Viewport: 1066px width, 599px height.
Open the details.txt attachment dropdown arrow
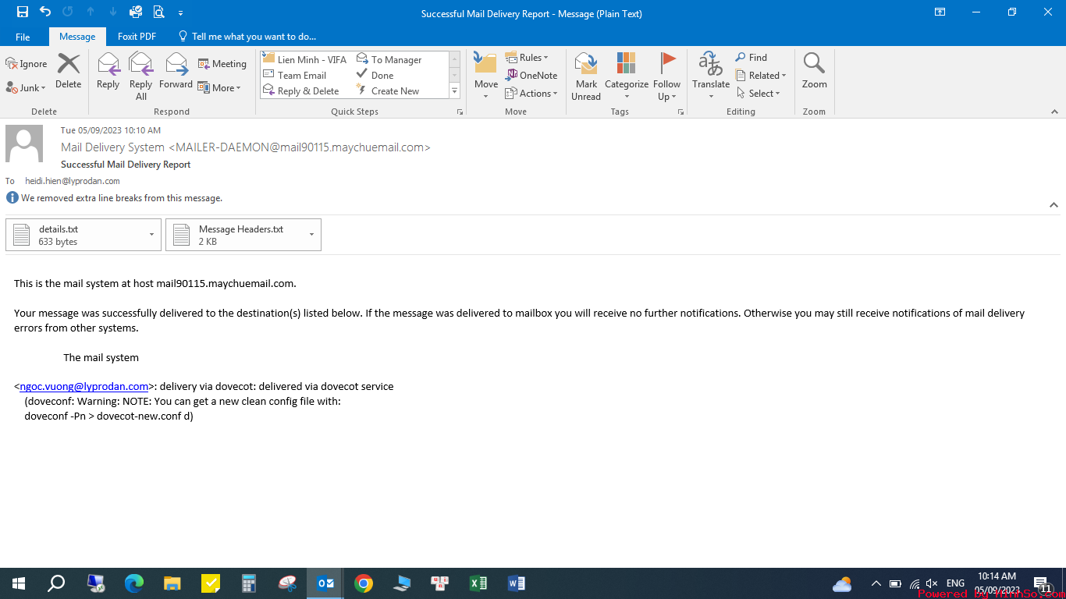coord(151,235)
